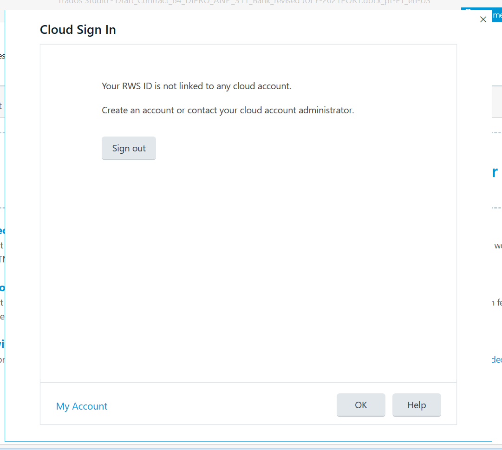Open the My Account link
The height and width of the screenshot is (450, 502).
(81, 406)
